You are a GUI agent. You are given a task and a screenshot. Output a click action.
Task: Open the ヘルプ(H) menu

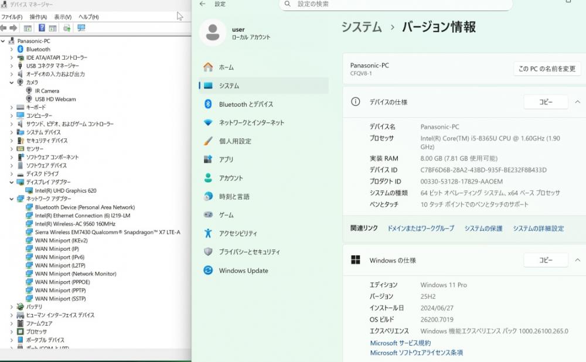coord(88,17)
